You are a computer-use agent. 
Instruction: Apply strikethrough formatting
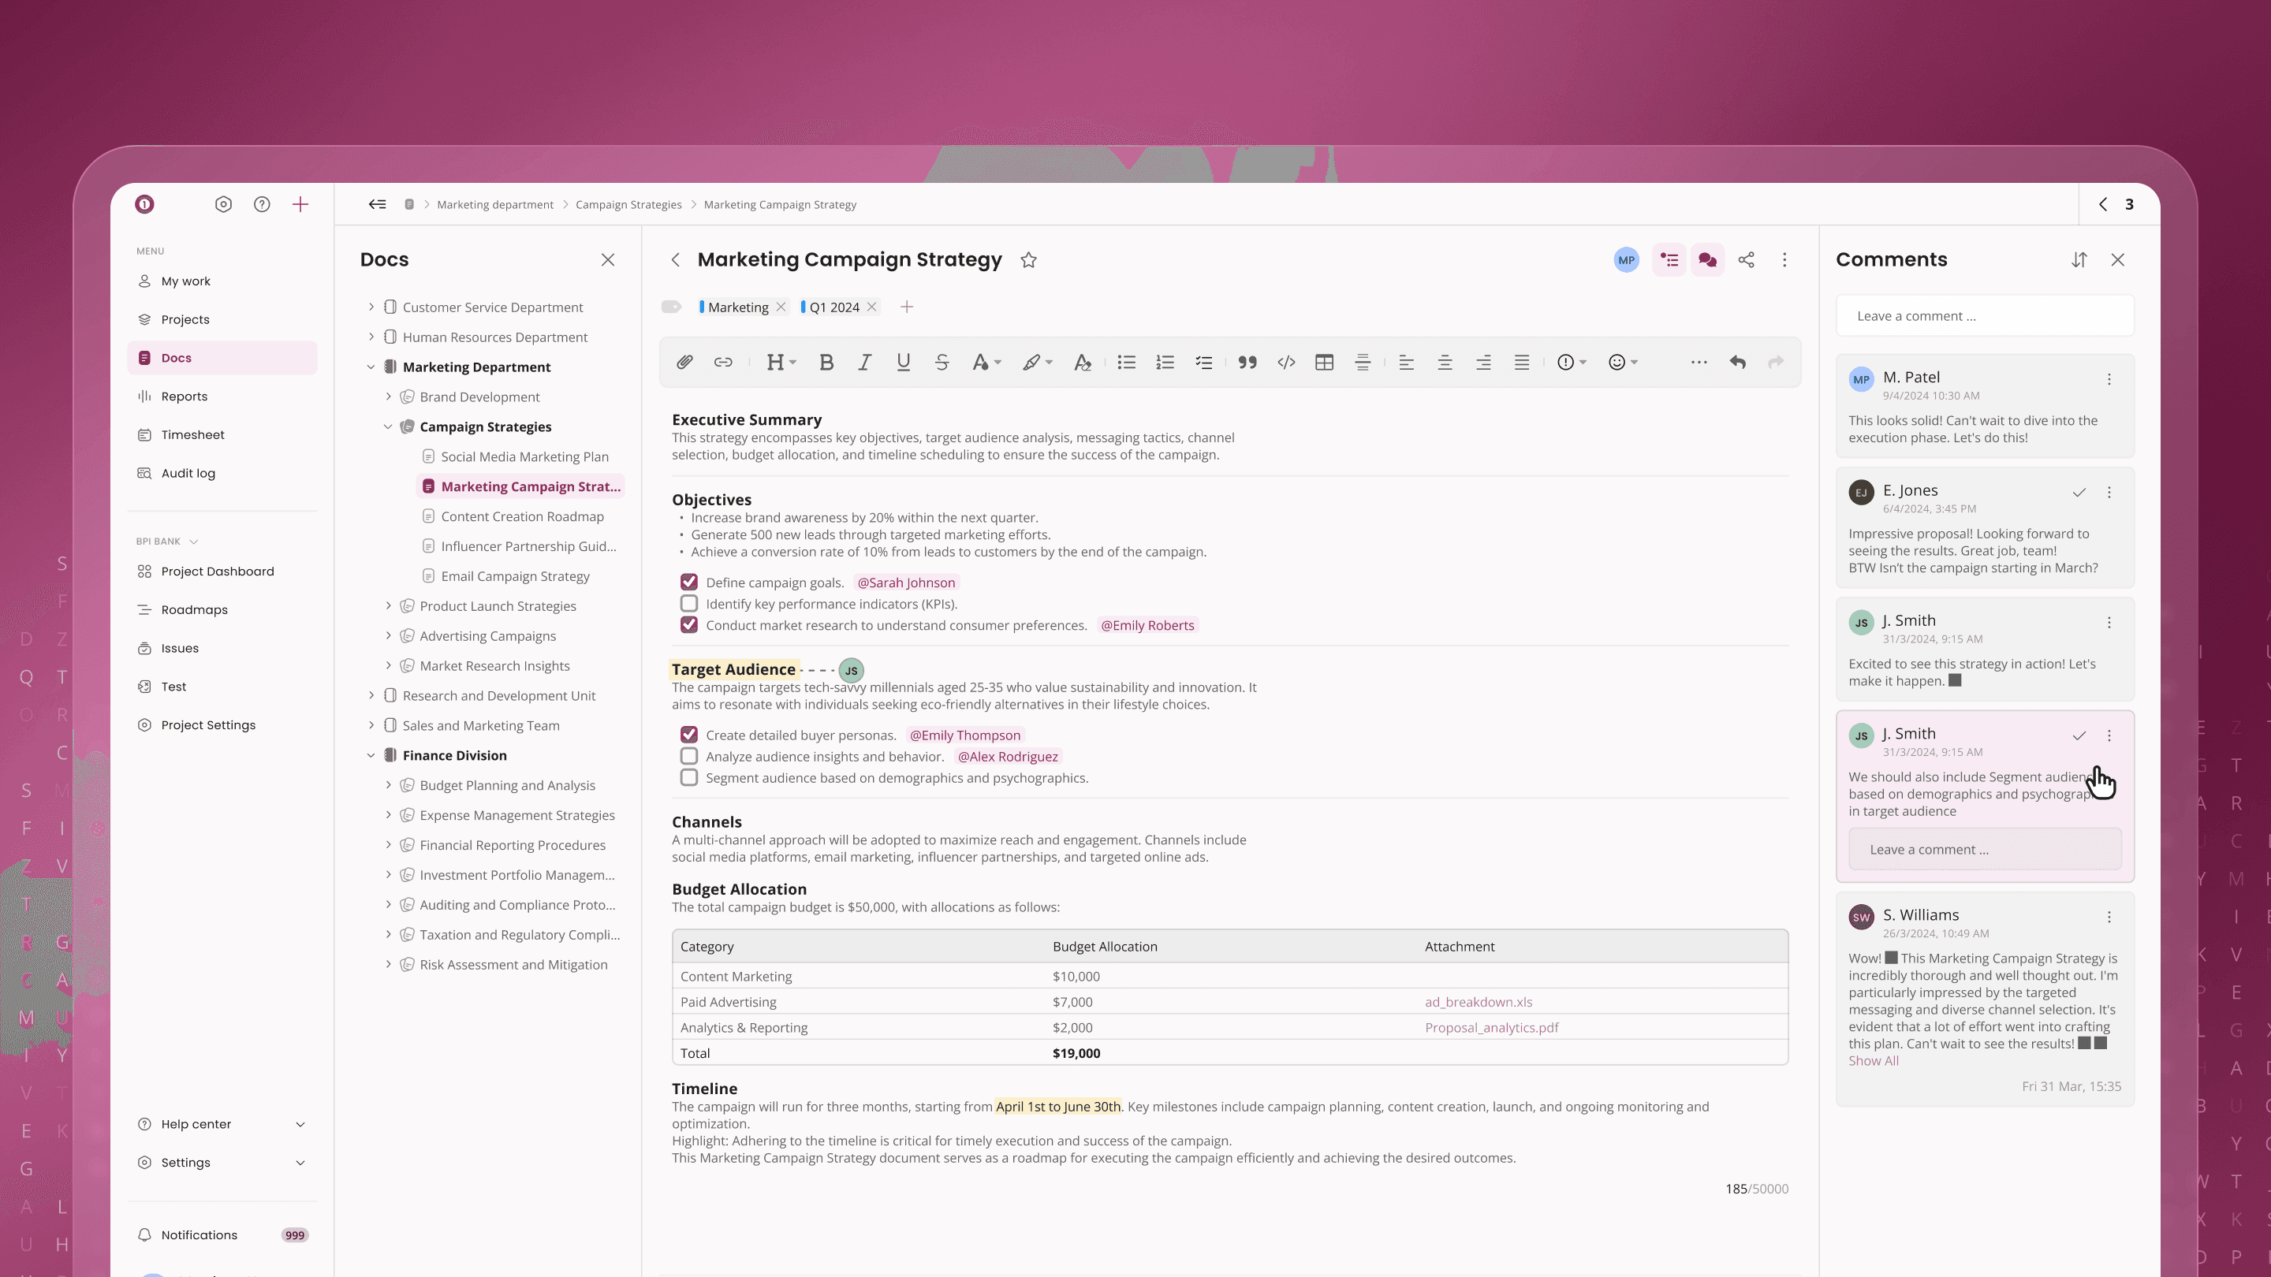(942, 363)
